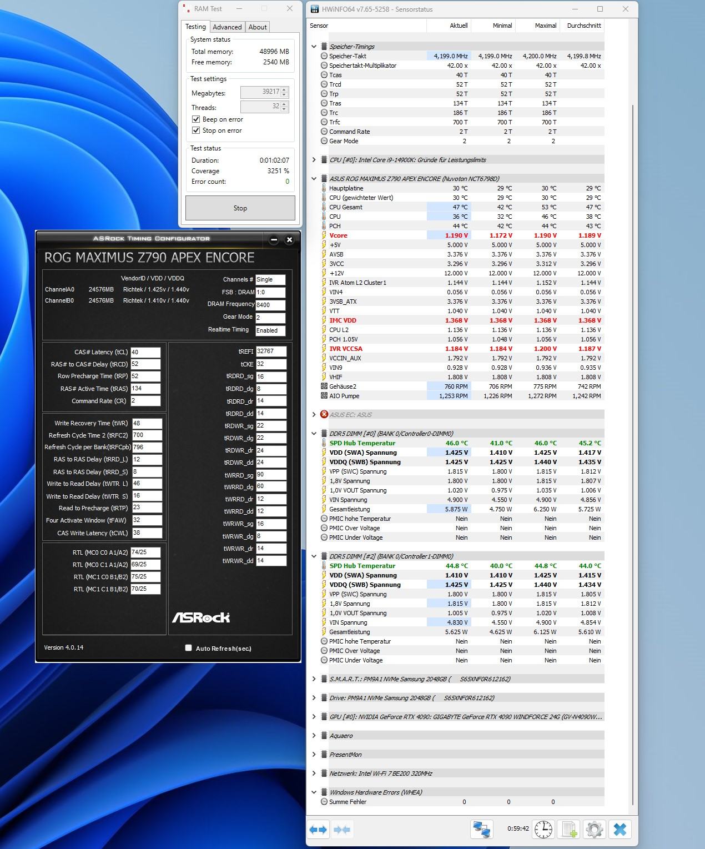This screenshot has width=705, height=849.
Task: Open the Advanced tab in RAM Test
Action: point(227,27)
